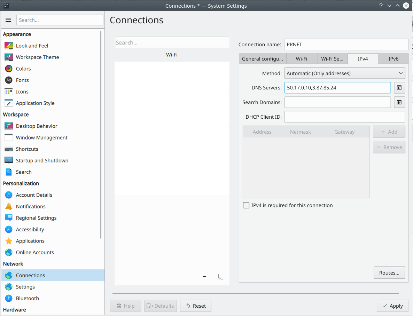The width and height of the screenshot is (413, 316).
Task: Switch to the Wi-Fi Security tab
Action: point(332,58)
